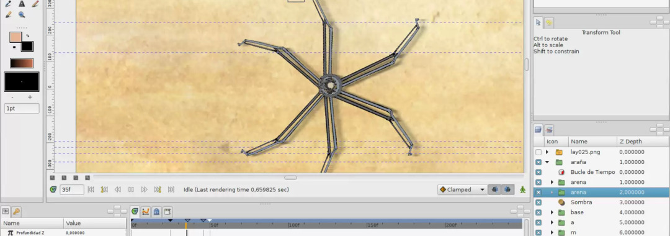The height and width of the screenshot is (236, 670).
Task: Switch to the Layers panel tab
Action: tap(538, 130)
